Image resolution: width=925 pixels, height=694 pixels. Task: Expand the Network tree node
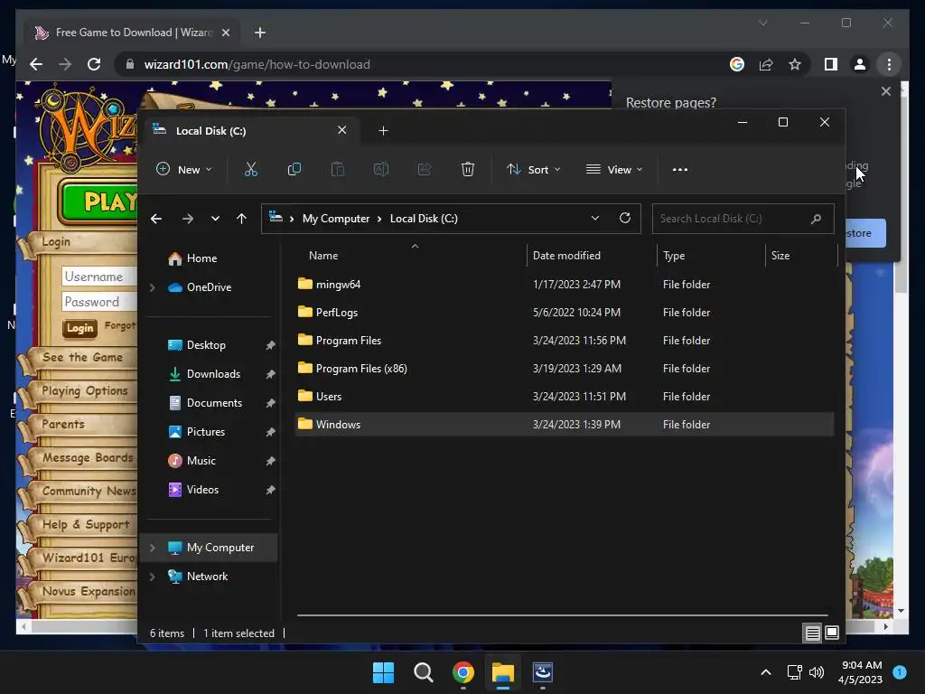[x=152, y=577]
